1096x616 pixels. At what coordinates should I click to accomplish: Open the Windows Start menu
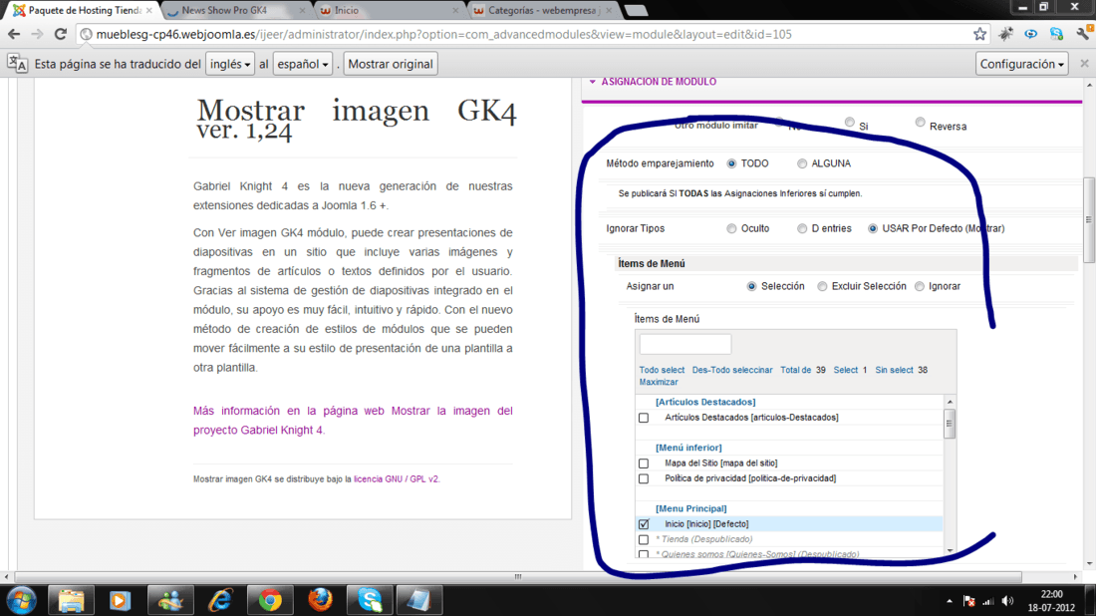[22, 601]
